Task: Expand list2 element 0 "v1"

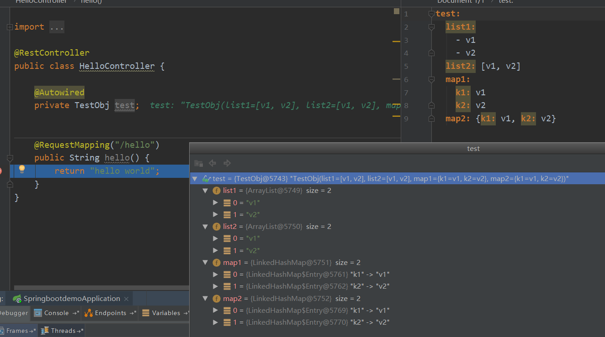Action: click(x=216, y=238)
